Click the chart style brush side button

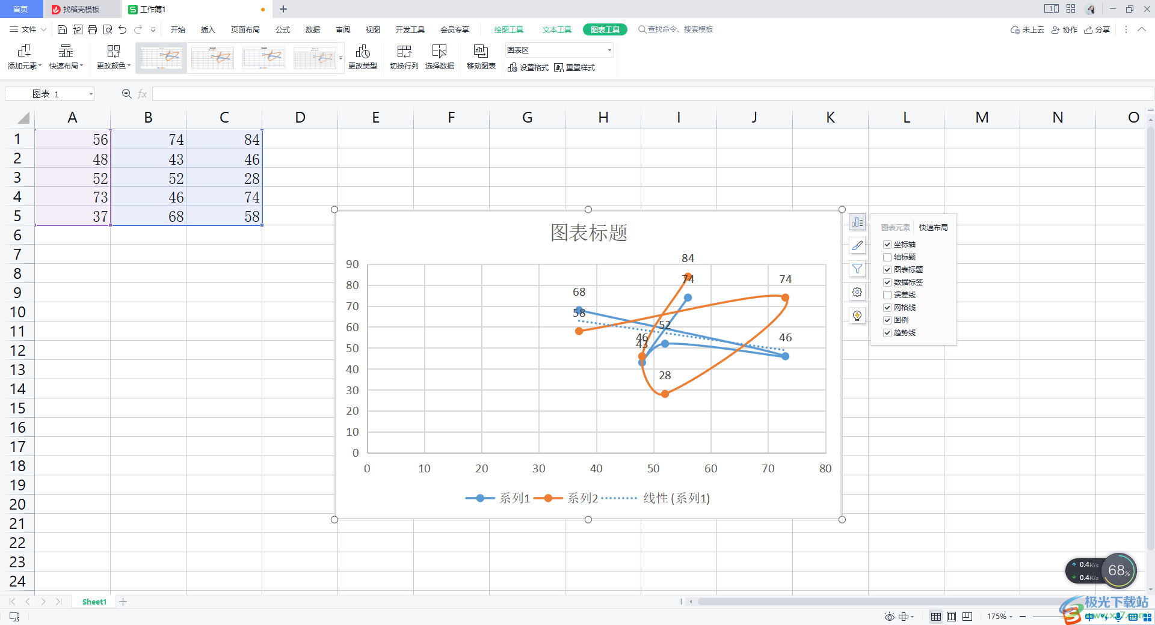857,245
